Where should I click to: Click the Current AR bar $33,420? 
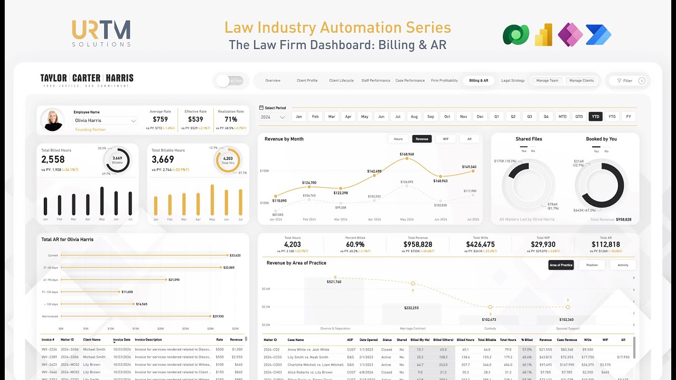tap(144, 255)
